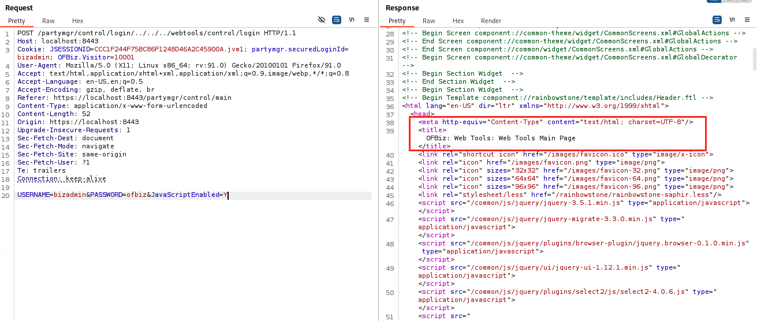Open Request panel hamburger options menu

(x=367, y=20)
